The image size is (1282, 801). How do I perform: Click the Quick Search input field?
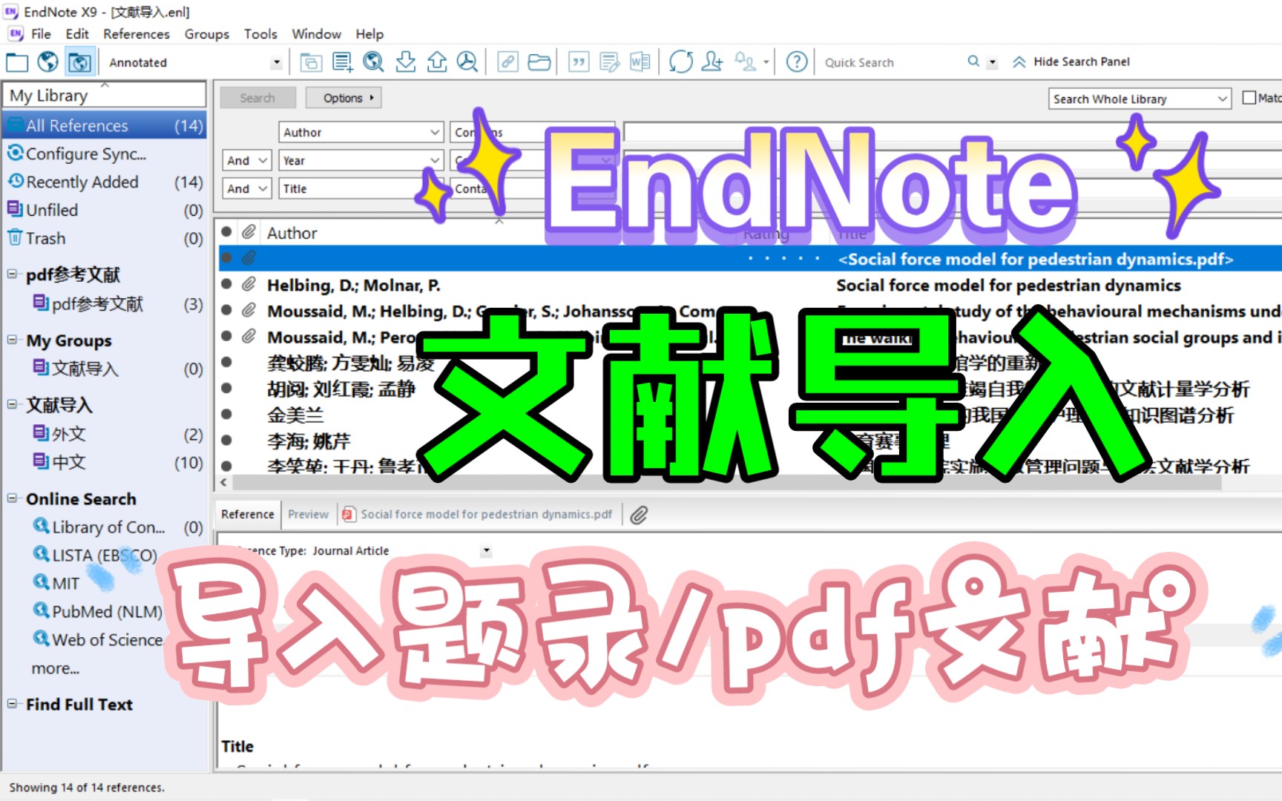coord(890,62)
